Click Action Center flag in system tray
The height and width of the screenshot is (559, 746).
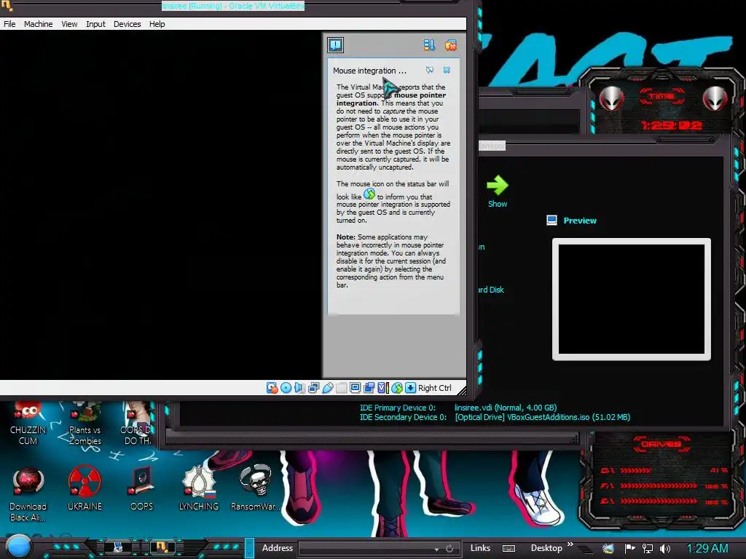(630, 549)
